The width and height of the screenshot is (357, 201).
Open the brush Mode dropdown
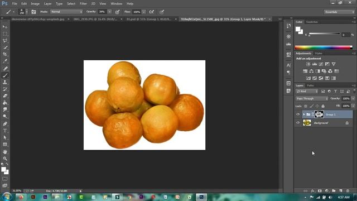[66, 12]
